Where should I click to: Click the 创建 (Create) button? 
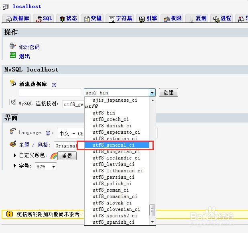(x=169, y=92)
